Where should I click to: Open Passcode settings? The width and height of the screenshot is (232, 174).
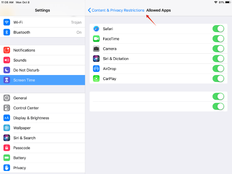coord(43,148)
